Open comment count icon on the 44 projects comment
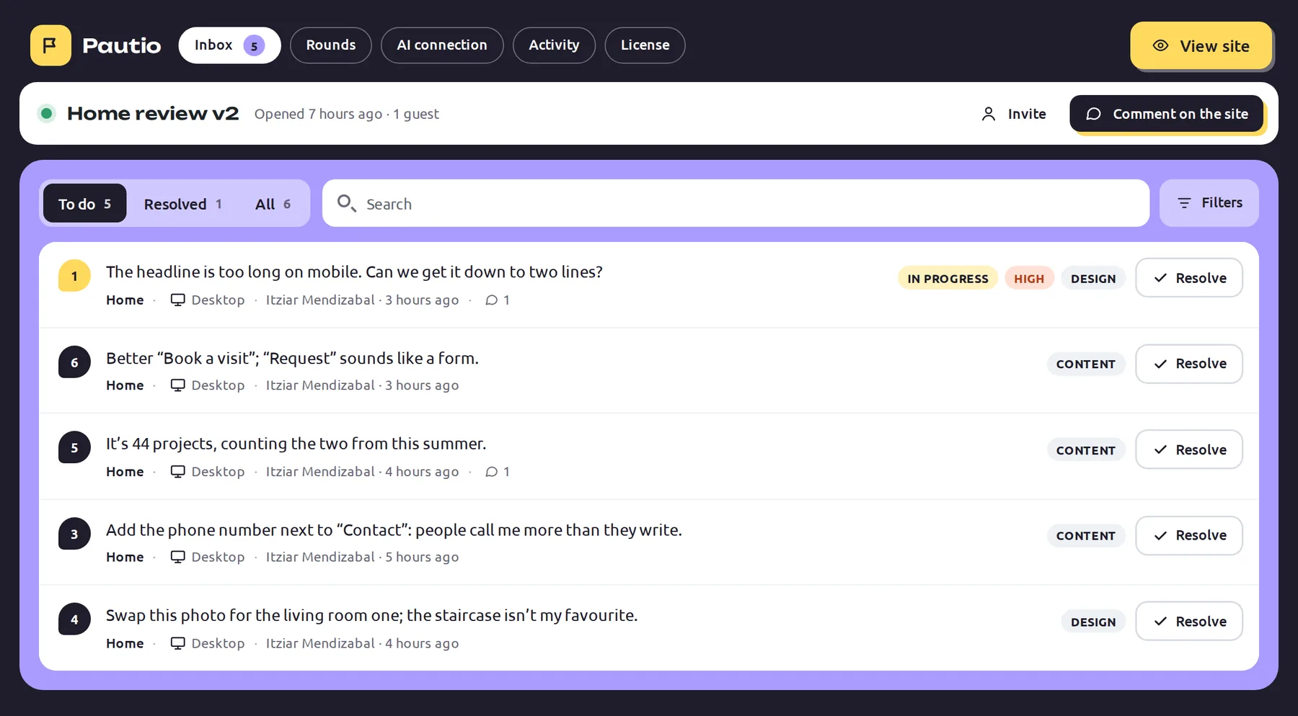 click(x=492, y=472)
